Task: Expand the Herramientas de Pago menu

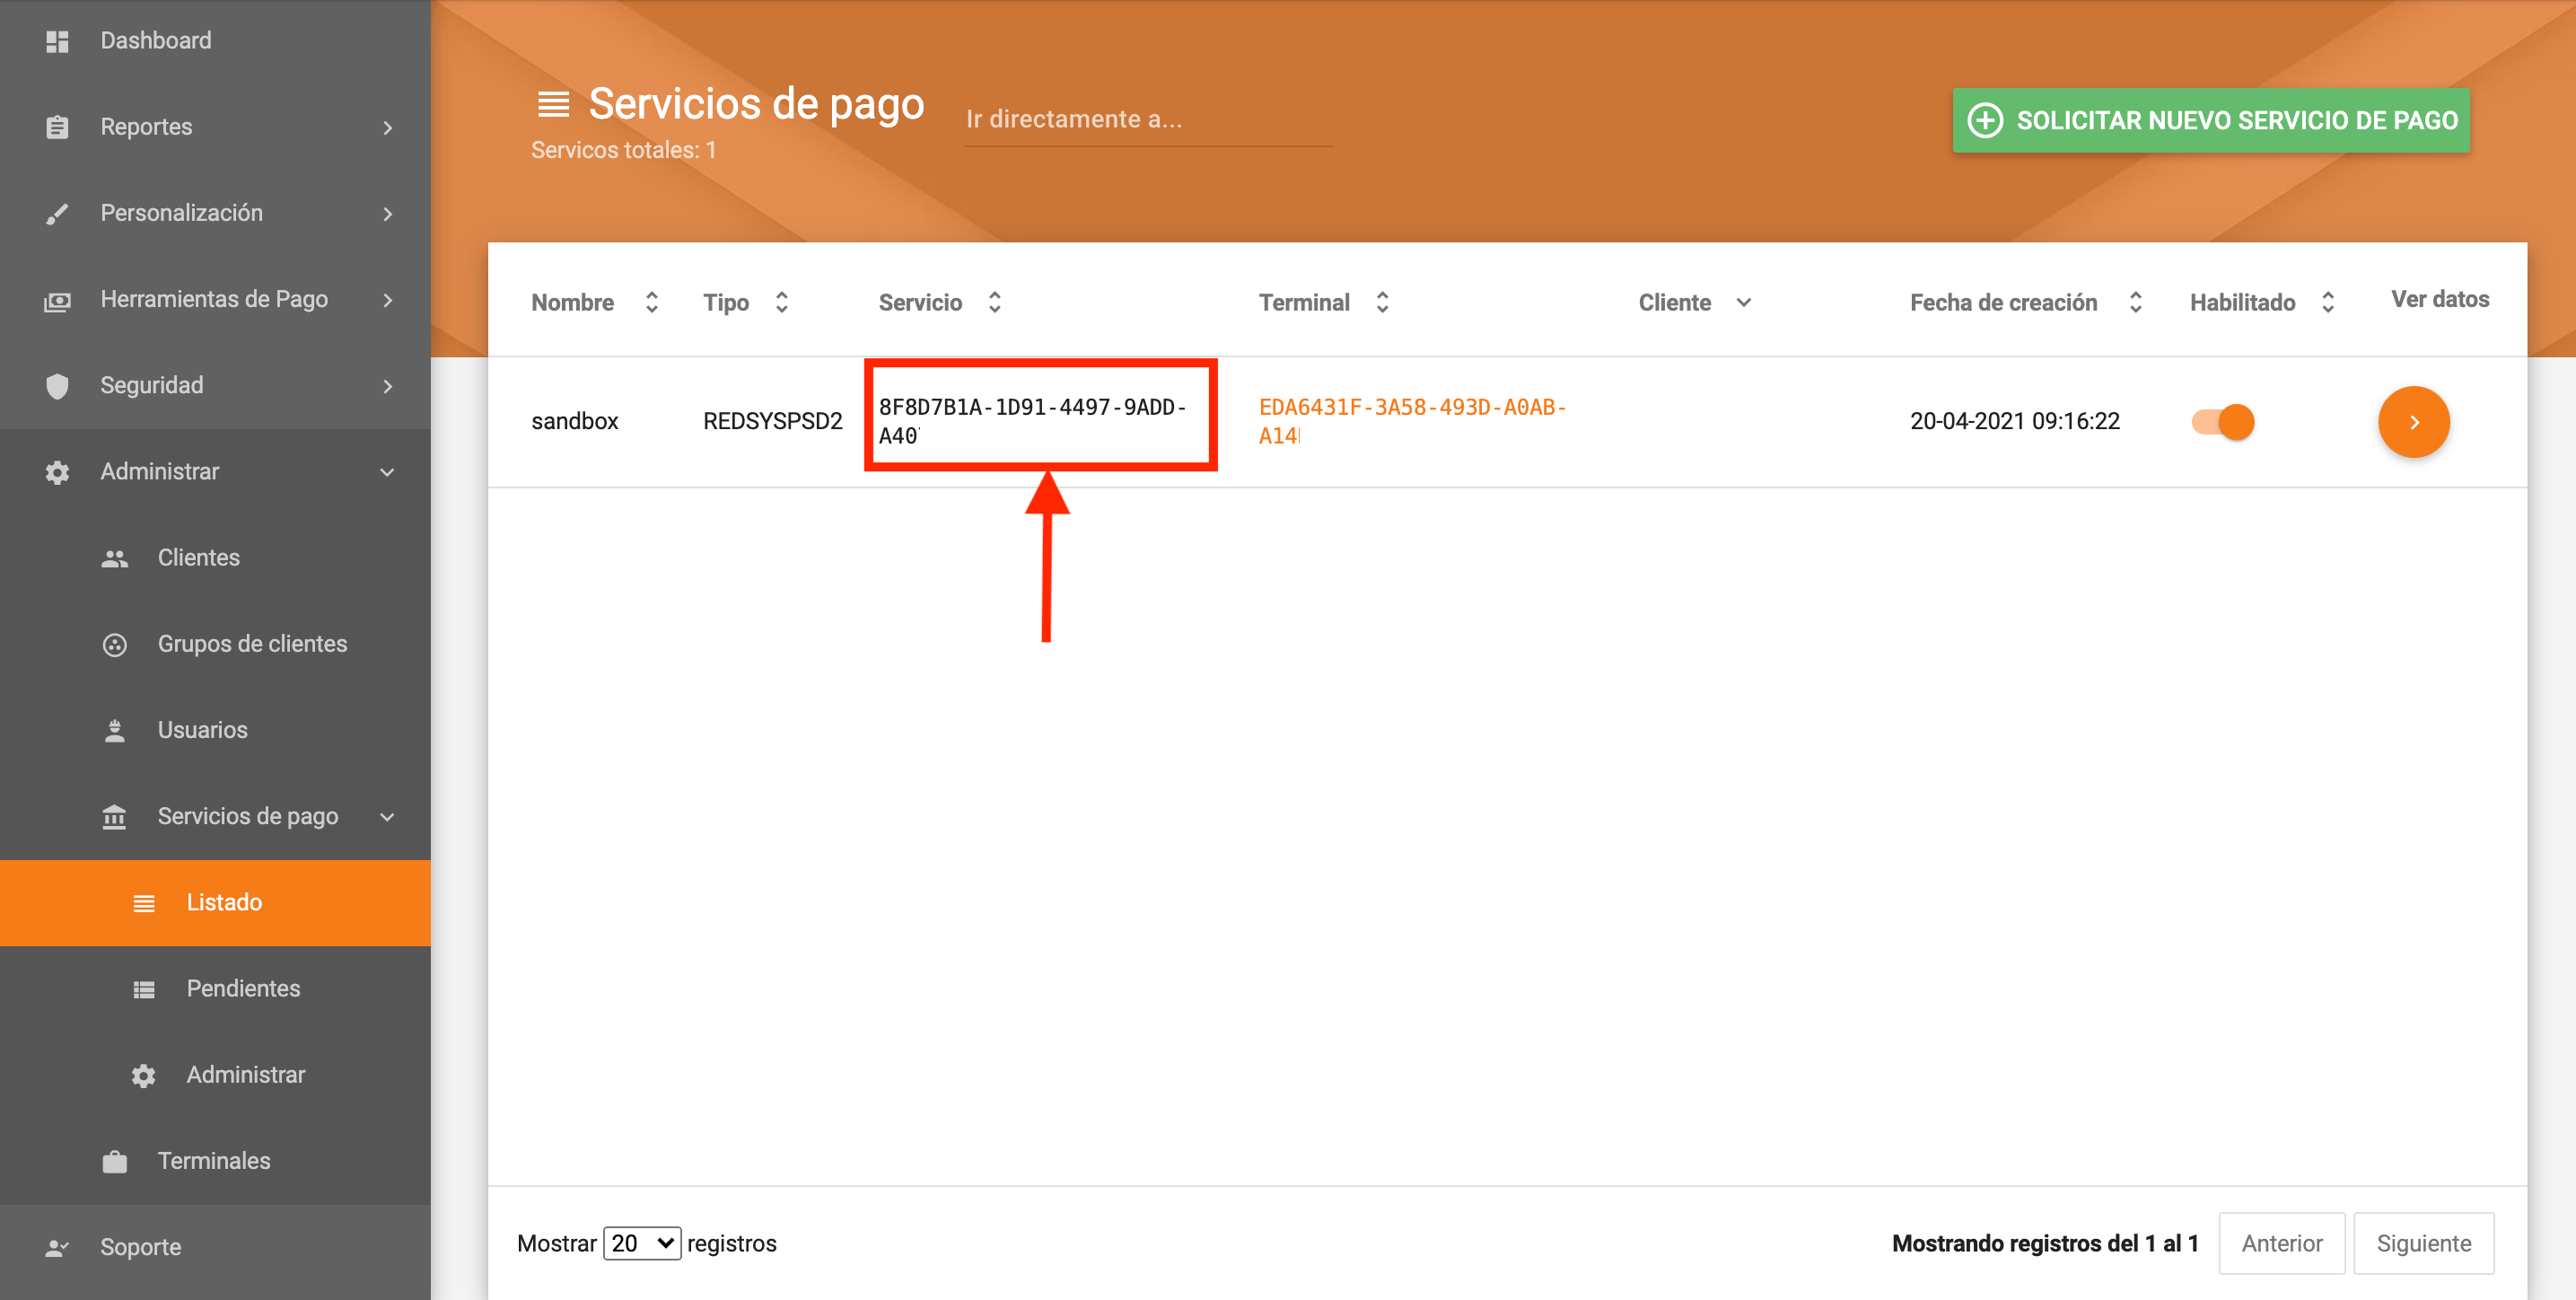Action: (x=214, y=299)
